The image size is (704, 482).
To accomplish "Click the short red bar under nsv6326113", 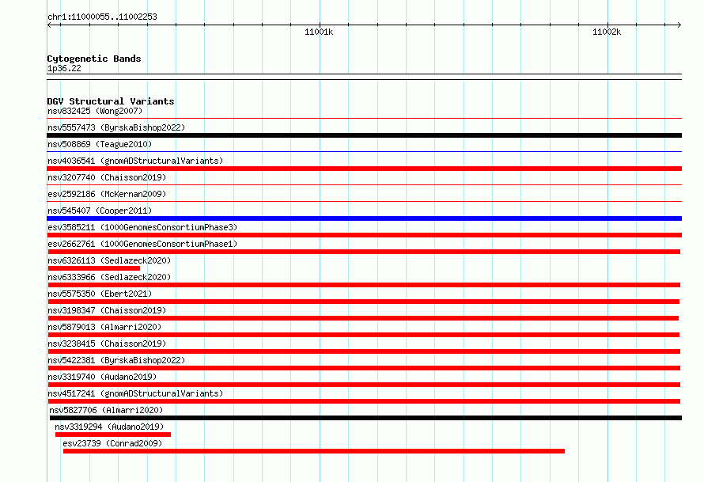I will (94, 268).
